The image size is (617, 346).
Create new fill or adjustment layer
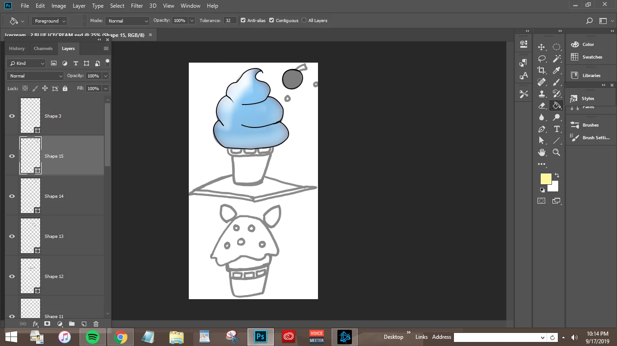(x=60, y=323)
